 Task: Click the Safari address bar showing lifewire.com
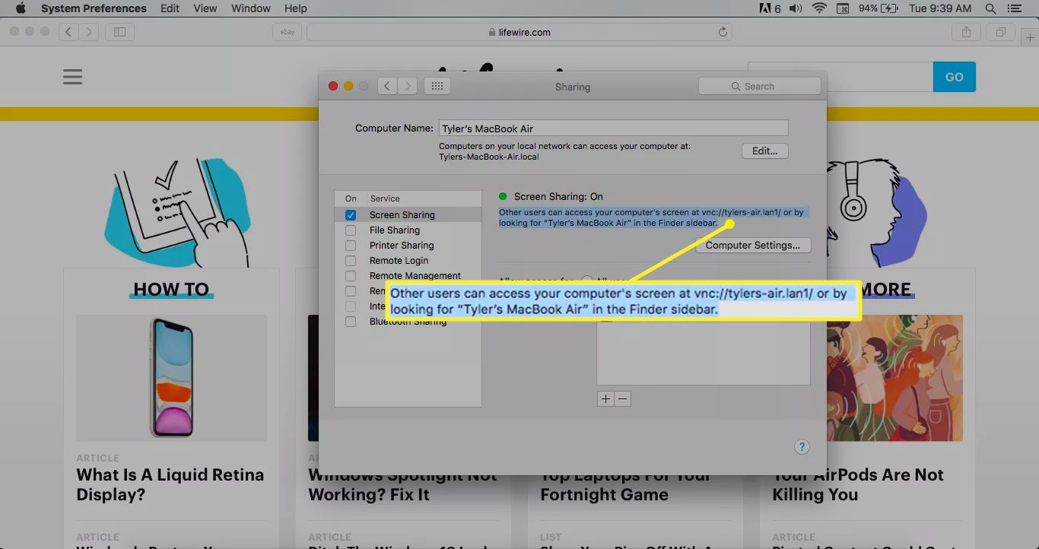tap(519, 32)
